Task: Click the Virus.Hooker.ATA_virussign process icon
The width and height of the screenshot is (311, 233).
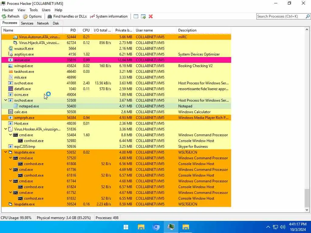Action: [11, 129]
